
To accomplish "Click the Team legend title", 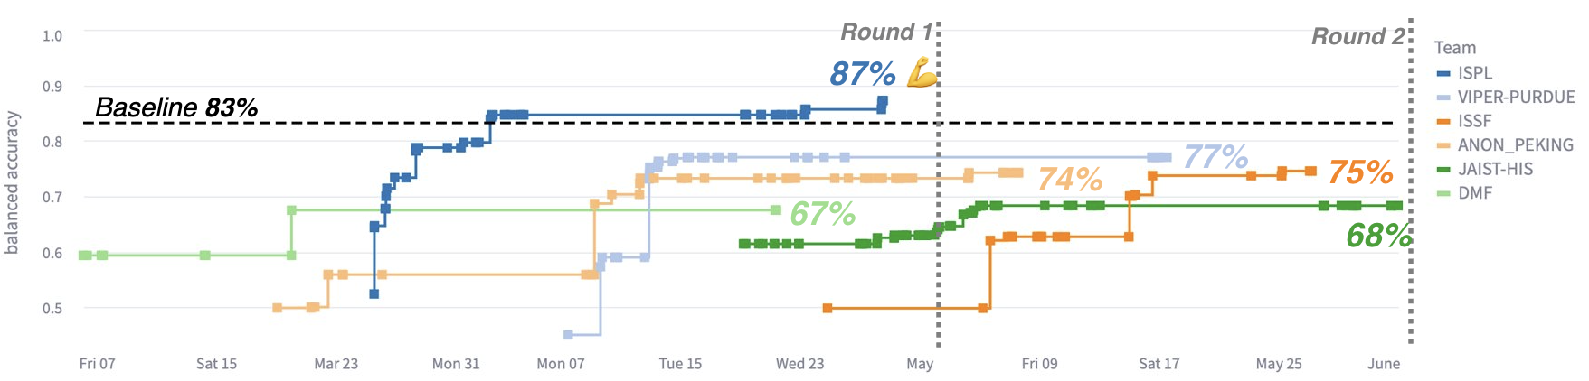I will point(1454,49).
